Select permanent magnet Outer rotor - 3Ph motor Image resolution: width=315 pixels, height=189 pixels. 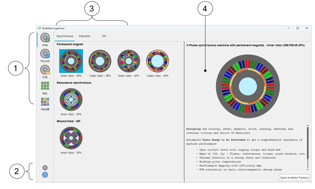[100, 61]
